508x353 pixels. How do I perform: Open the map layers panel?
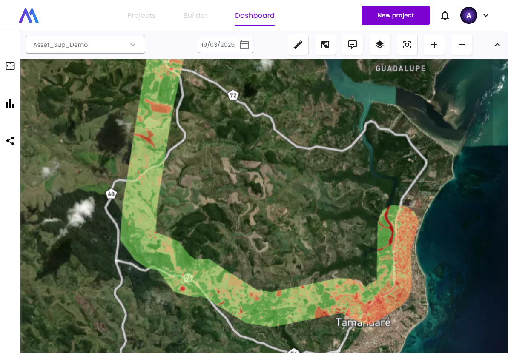pyautogui.click(x=380, y=45)
